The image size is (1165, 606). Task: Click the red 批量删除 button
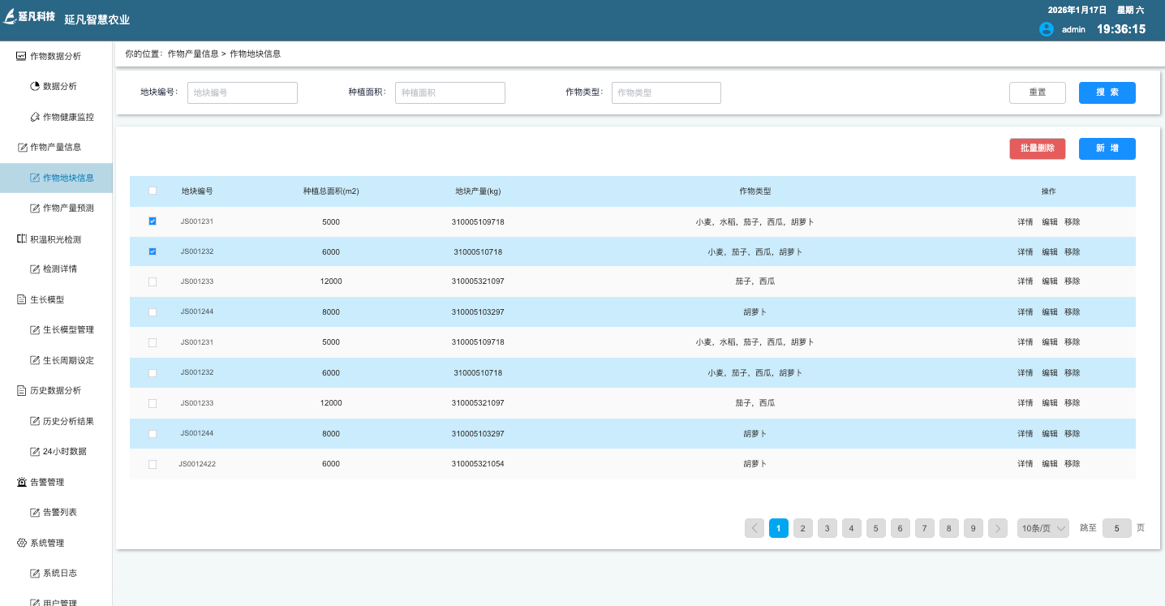1037,148
